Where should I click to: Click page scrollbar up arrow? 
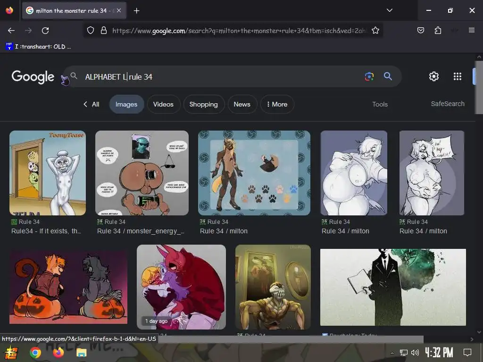pyautogui.click(x=479, y=57)
